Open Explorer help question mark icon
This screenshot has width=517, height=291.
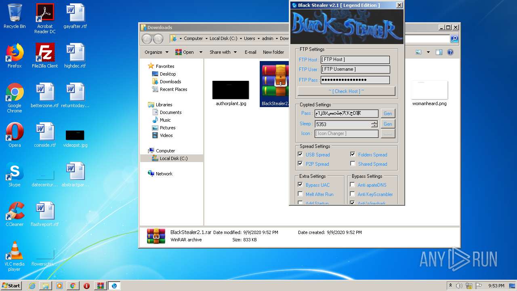click(450, 52)
